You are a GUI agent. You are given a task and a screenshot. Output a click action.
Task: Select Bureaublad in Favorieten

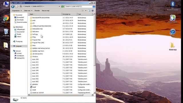click(20, 17)
